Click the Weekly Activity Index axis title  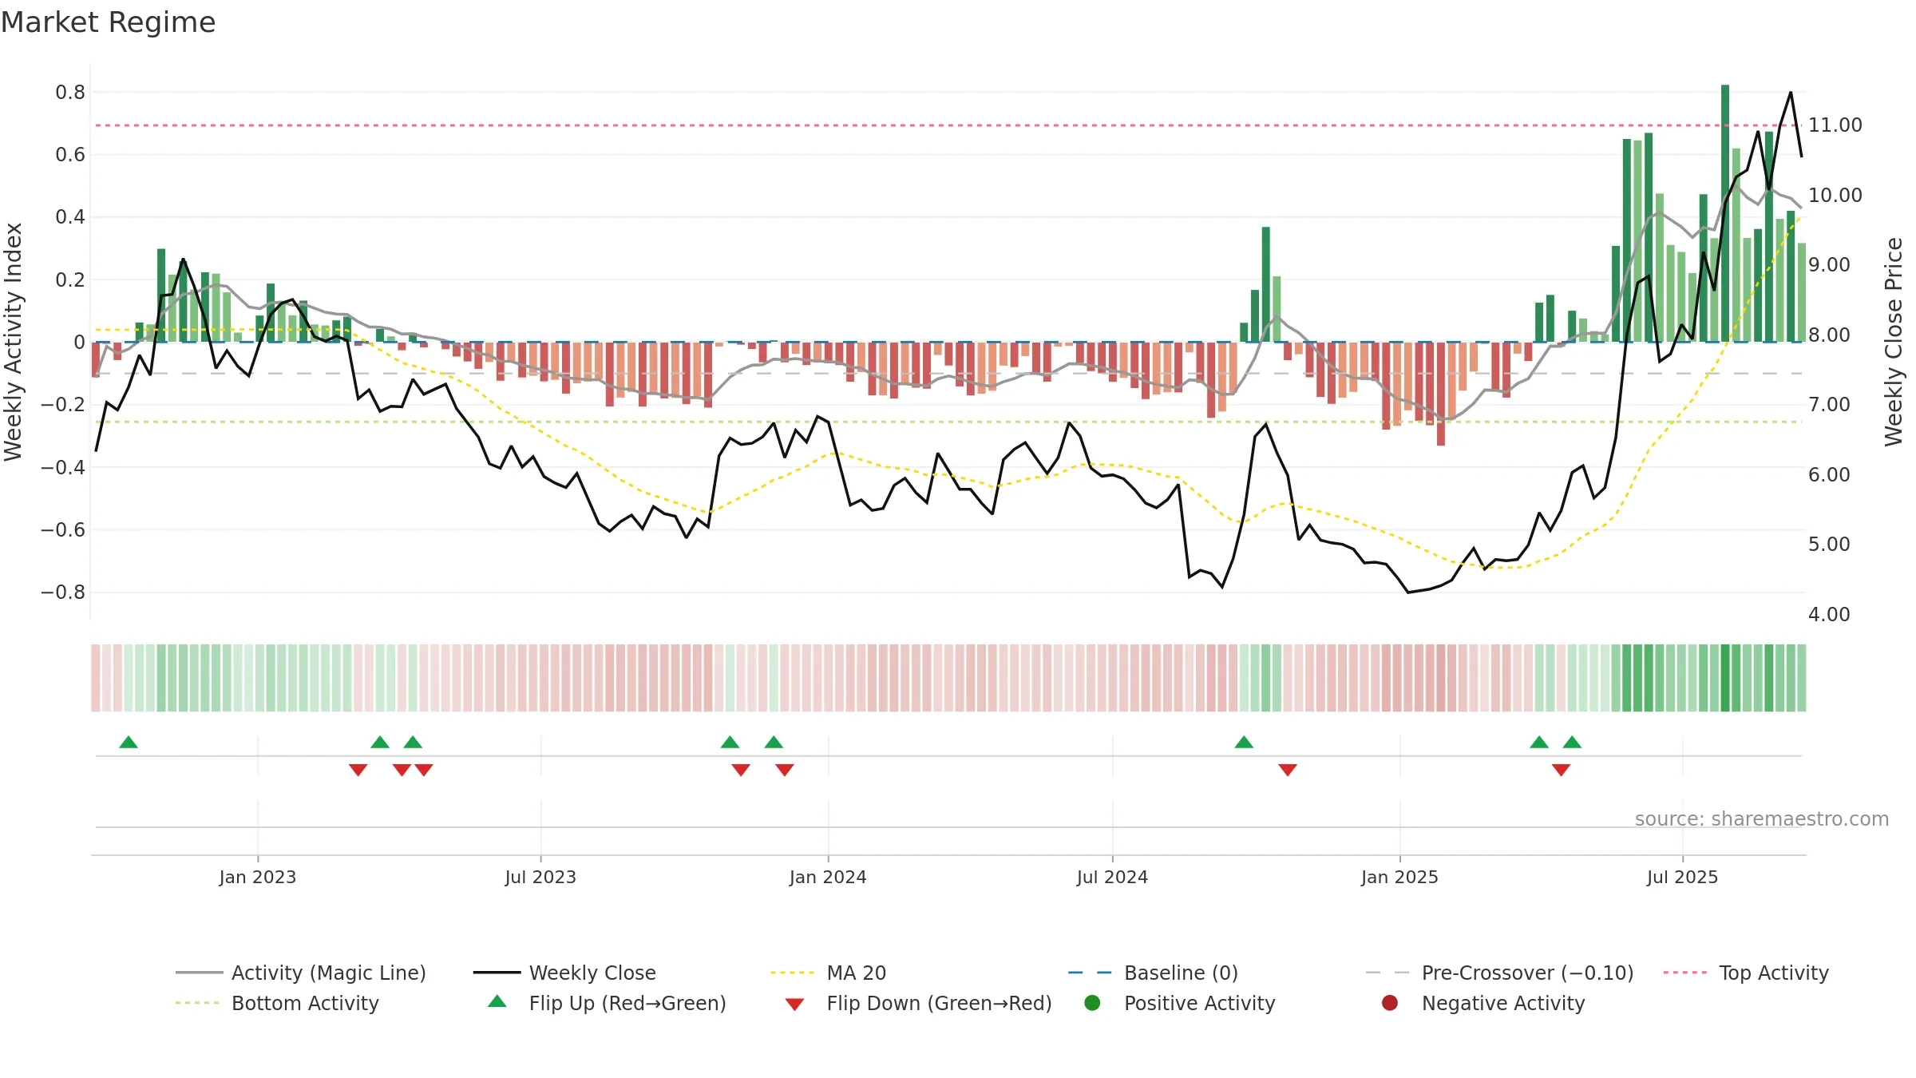14,342
